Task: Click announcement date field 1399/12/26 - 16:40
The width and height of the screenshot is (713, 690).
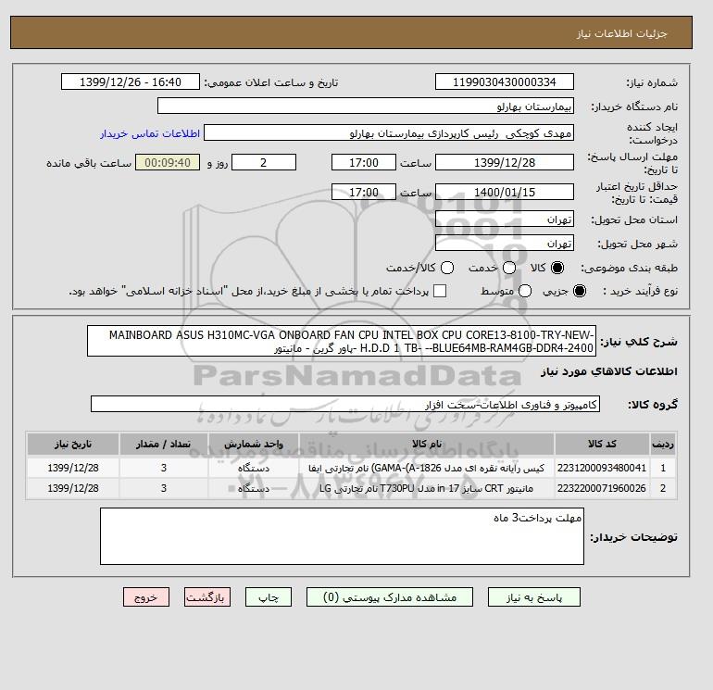Action: tap(131, 82)
